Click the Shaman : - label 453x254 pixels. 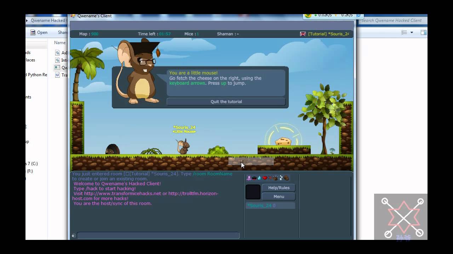(x=228, y=34)
